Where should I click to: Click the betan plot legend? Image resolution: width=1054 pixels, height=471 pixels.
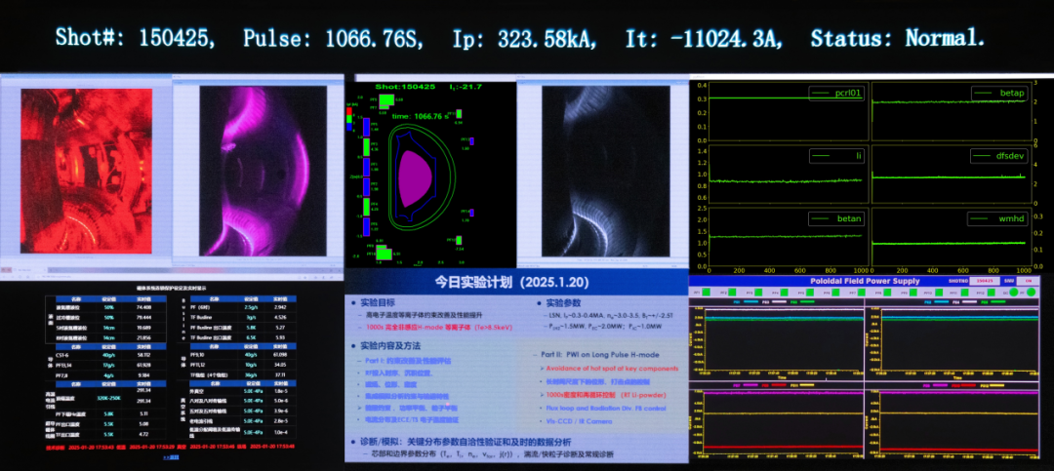(836, 218)
